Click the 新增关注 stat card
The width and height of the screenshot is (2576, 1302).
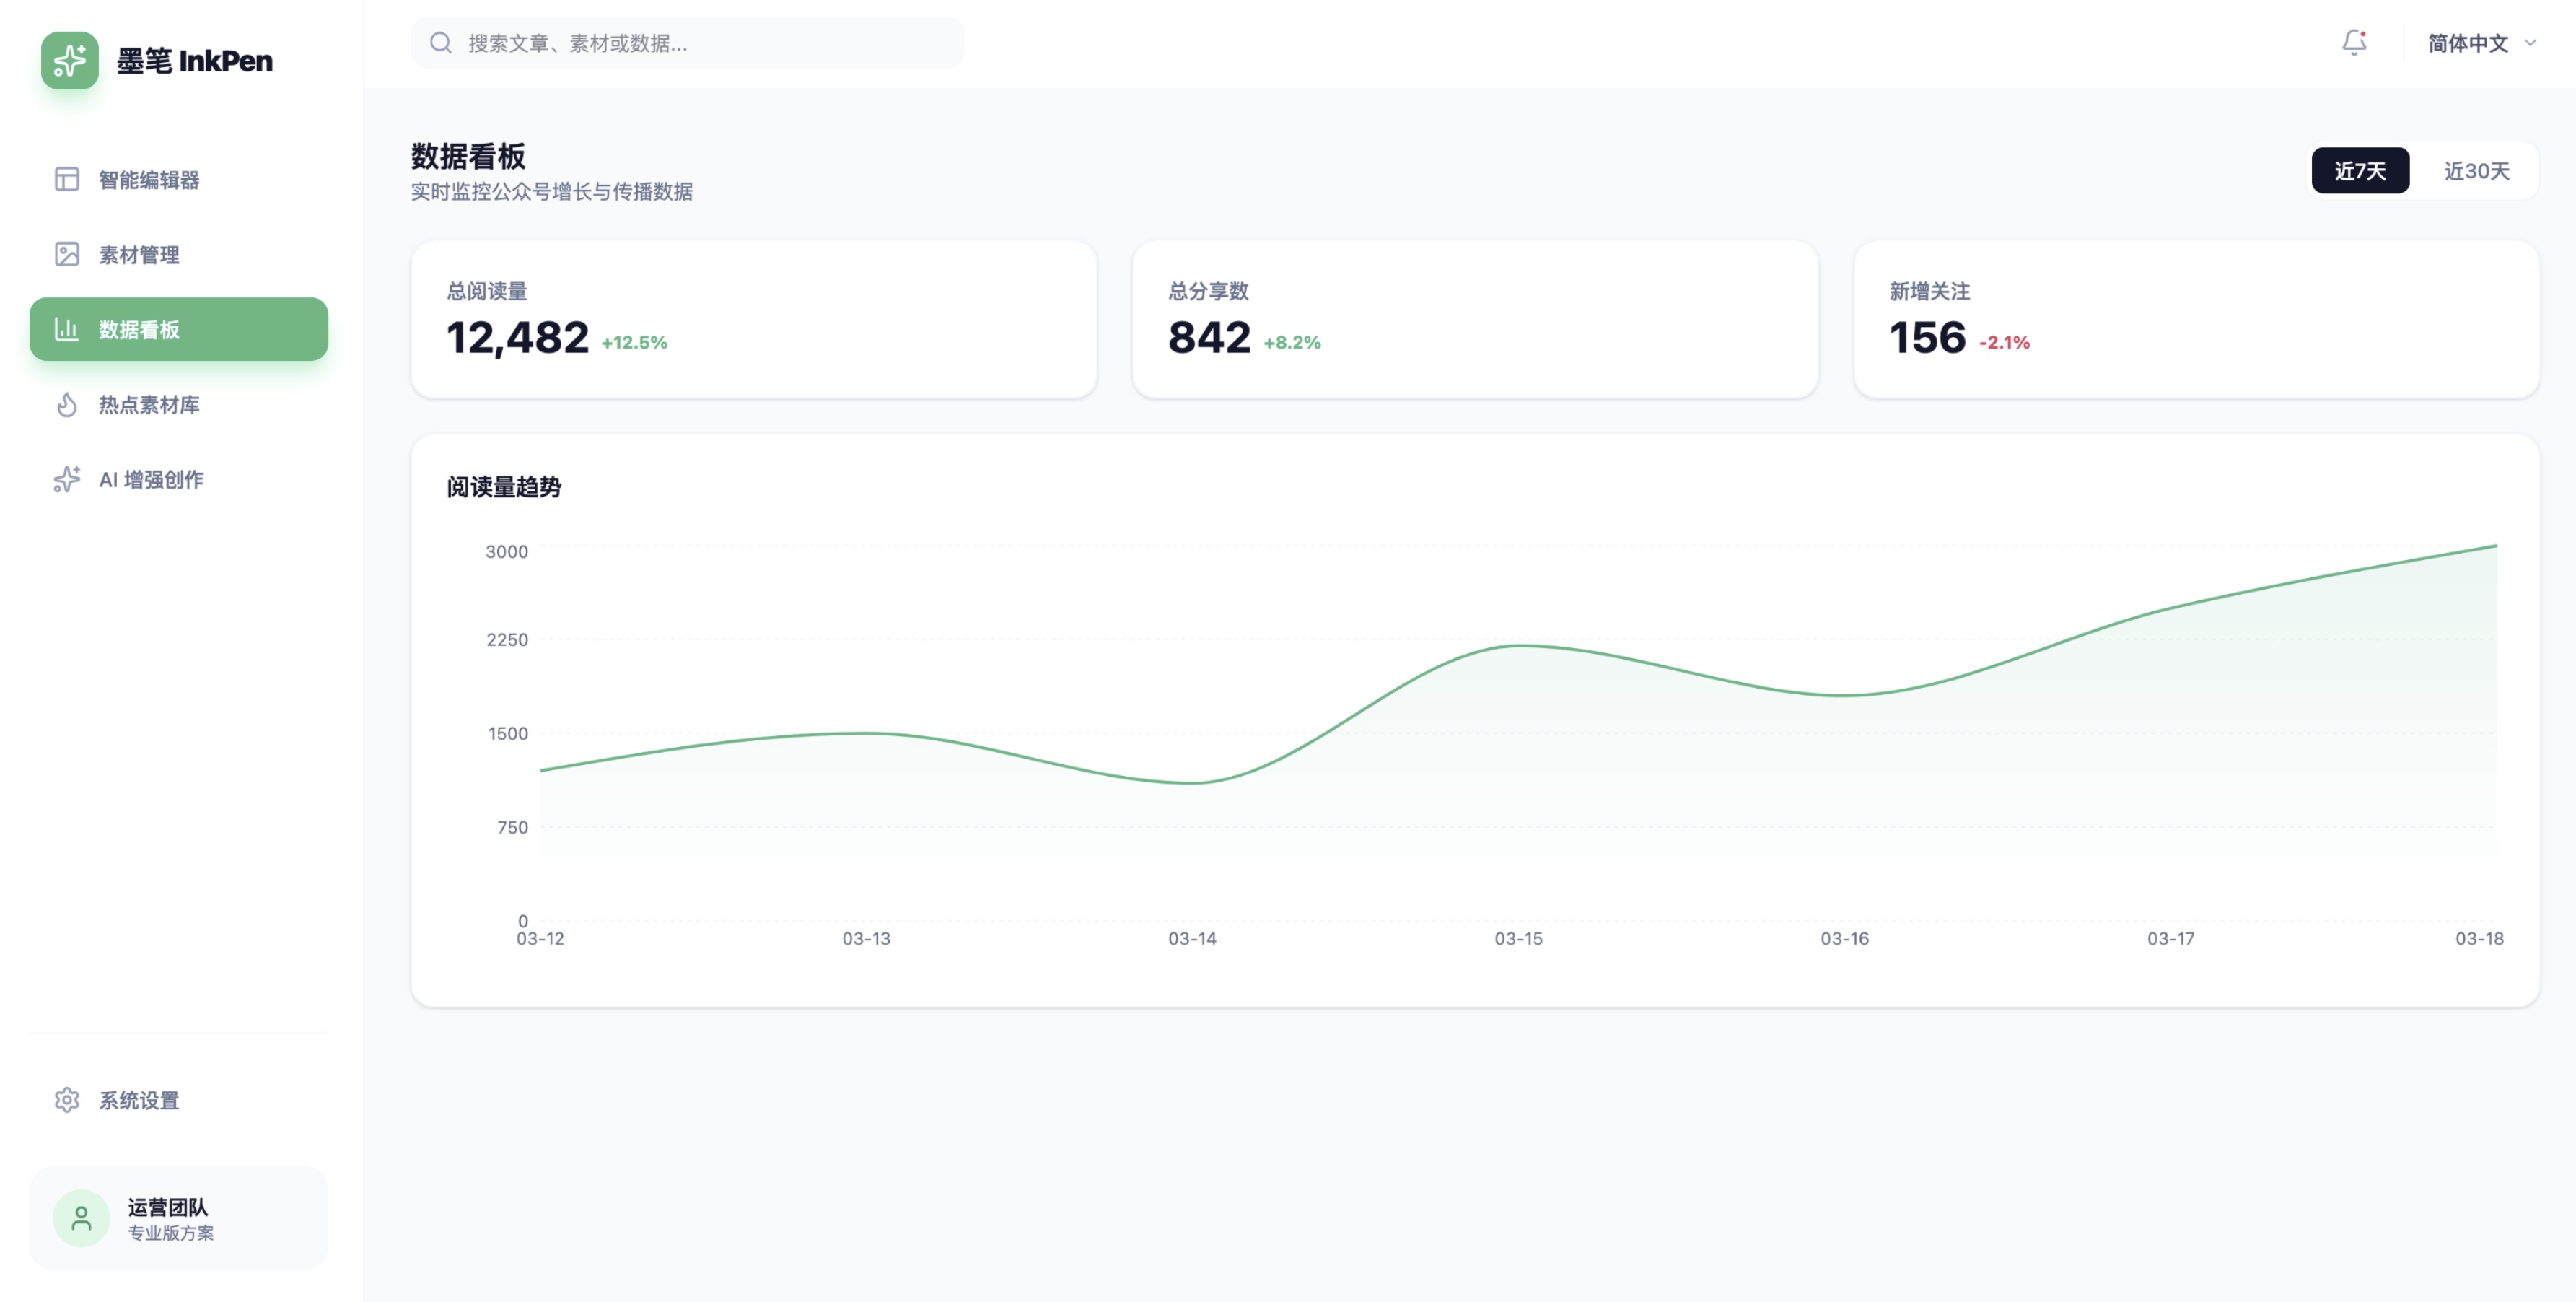(2195, 319)
